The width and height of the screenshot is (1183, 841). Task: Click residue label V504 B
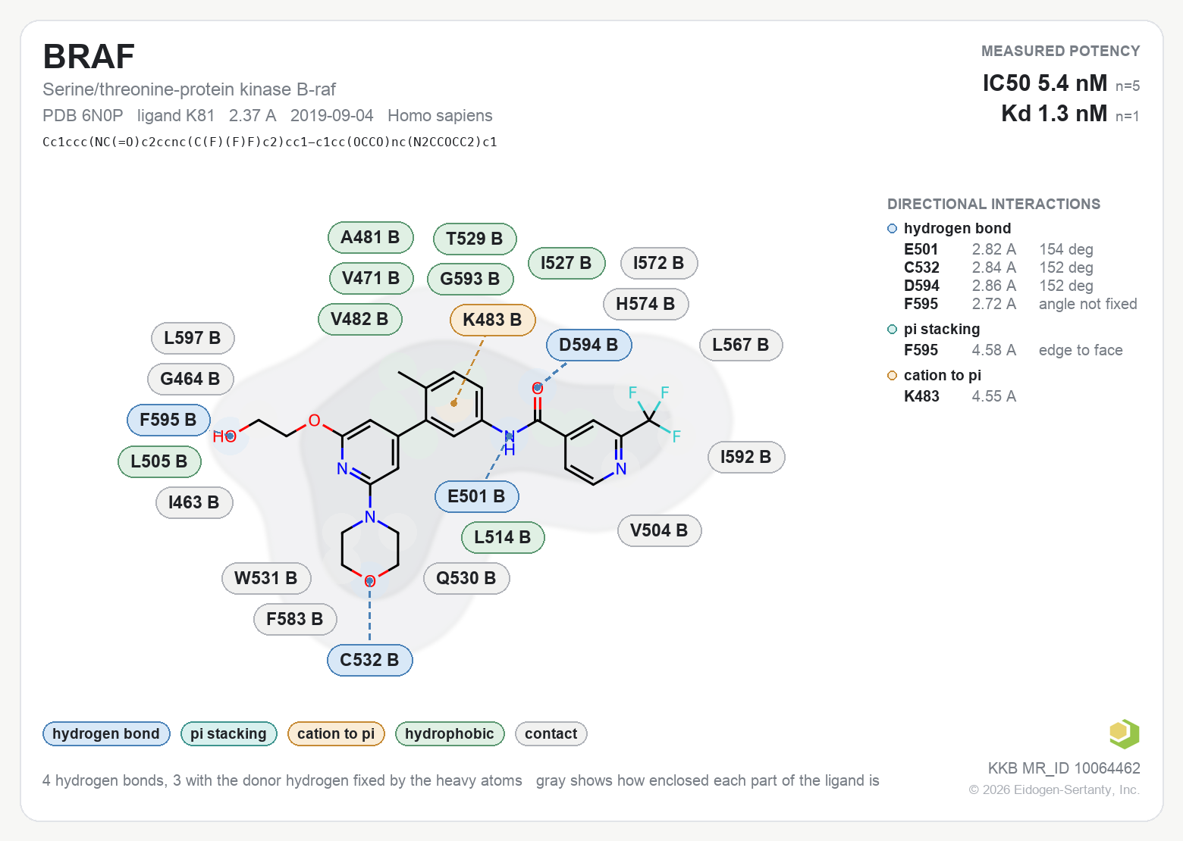(660, 531)
